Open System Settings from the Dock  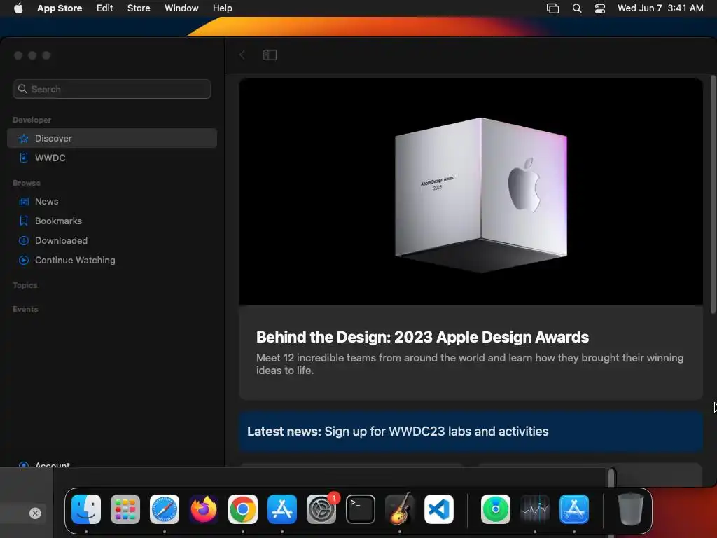point(321,509)
